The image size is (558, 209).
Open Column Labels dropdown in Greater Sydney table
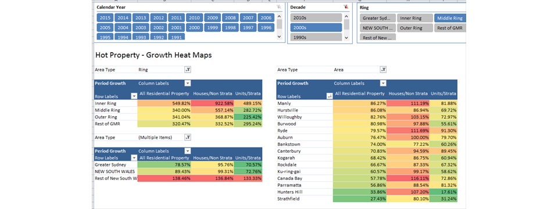click(188, 151)
